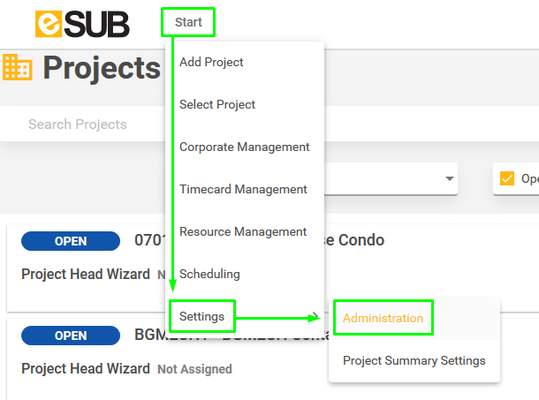Expand the filter dropdown arrow
539x400 pixels.
tap(449, 178)
